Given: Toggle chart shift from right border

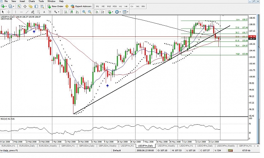Looking at the screenshot, I should 103,12.
